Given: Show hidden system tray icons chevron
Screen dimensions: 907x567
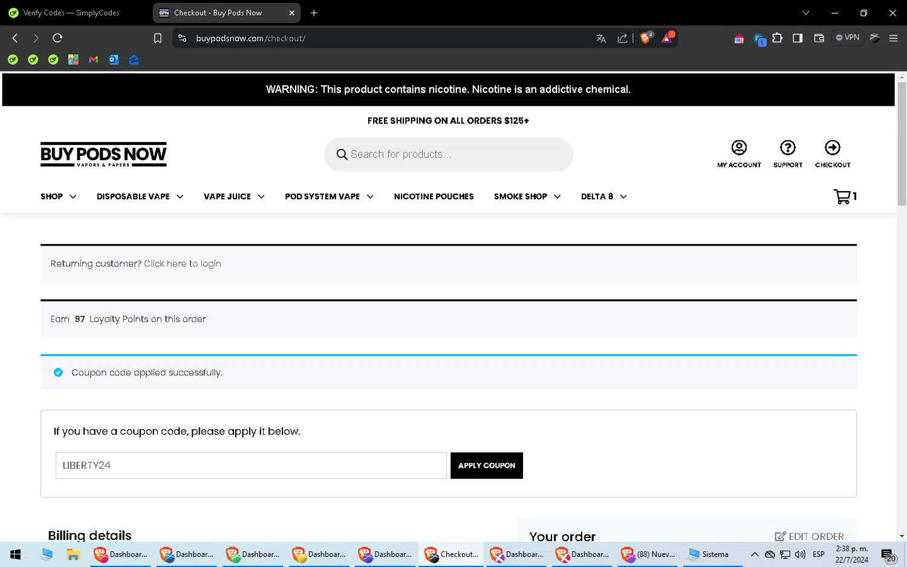Looking at the screenshot, I should coord(755,554).
